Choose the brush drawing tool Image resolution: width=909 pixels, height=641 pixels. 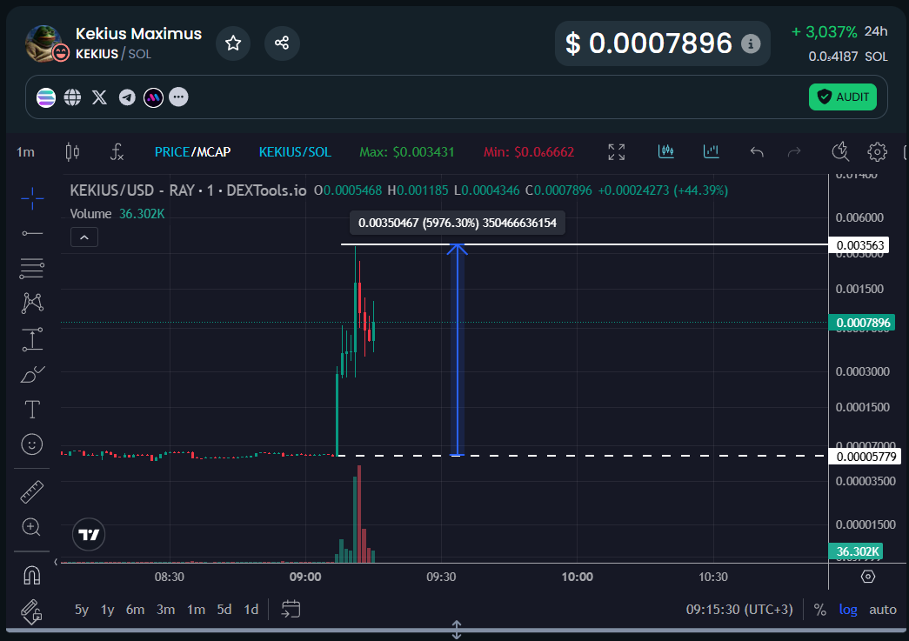point(32,374)
